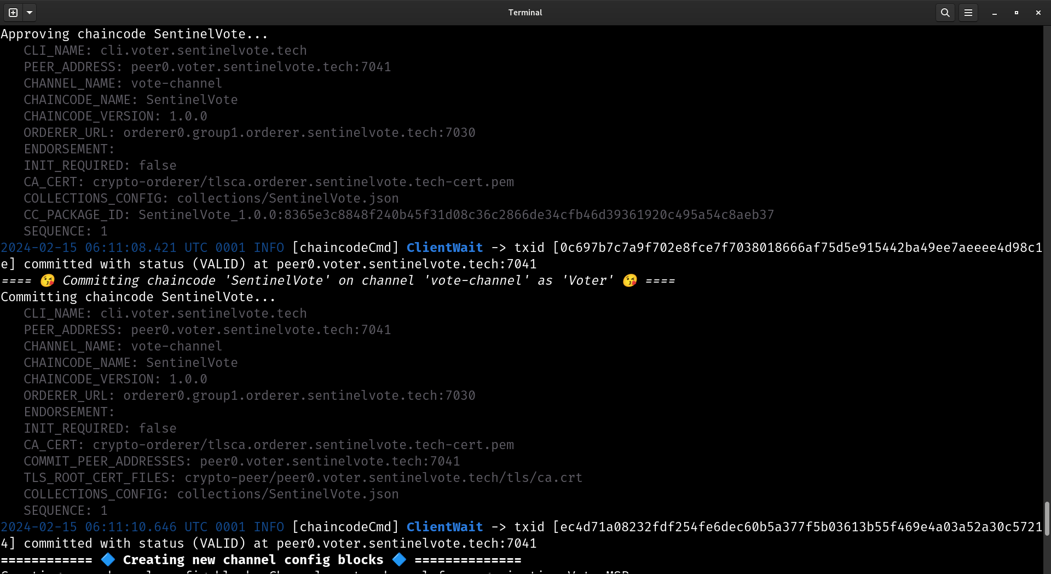Click "Approving chaincode SentinelVote..." line
Screen dimensions: 1051x574
135,34
